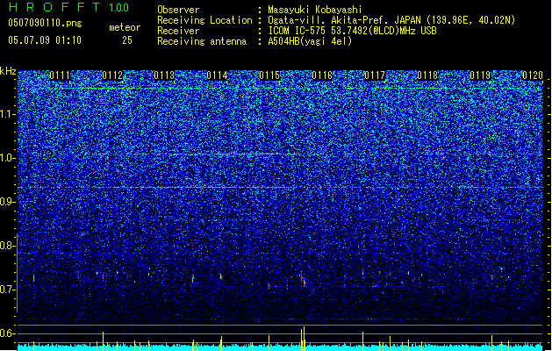The width and height of the screenshot is (552, 351).
Task: Click the 1.1 kHz axis label
Action: (x=7, y=114)
